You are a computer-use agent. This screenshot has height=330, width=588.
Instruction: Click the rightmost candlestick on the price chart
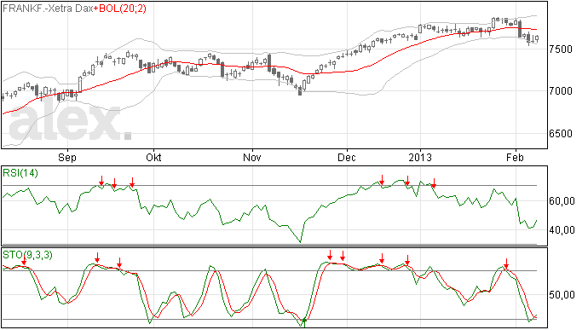pos(537,38)
